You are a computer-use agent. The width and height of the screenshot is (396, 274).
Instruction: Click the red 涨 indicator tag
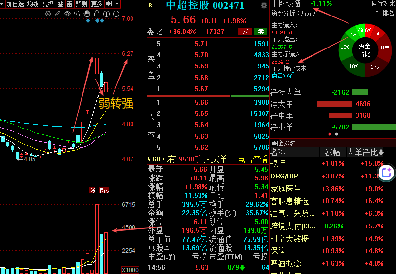pos(92,191)
